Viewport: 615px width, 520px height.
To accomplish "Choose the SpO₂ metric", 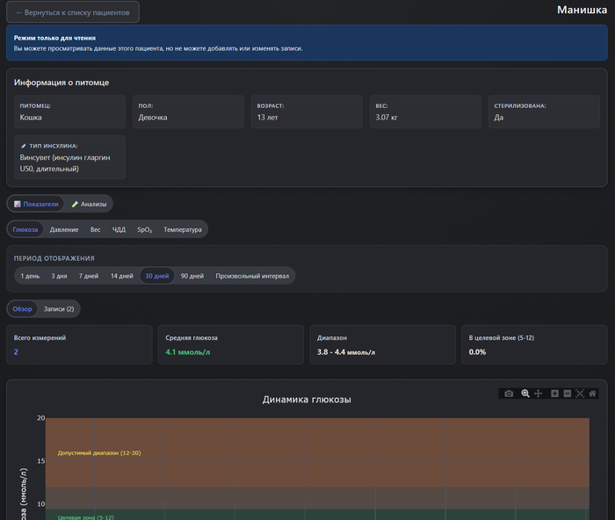I will pyautogui.click(x=145, y=229).
